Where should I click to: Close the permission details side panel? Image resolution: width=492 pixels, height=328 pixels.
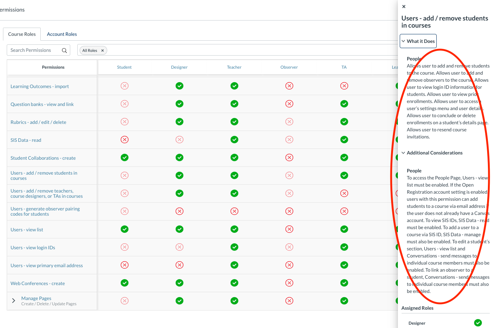(404, 6)
